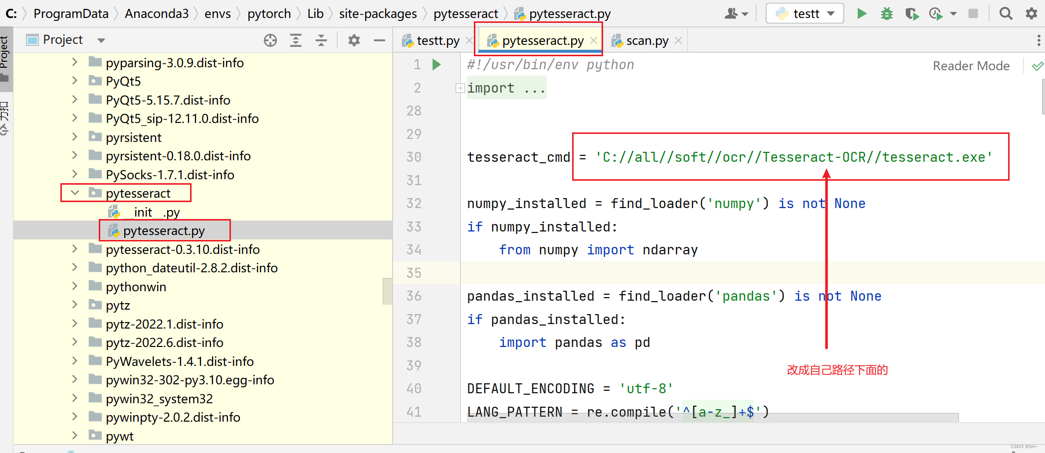Close the pytesseract.py tab

(593, 40)
